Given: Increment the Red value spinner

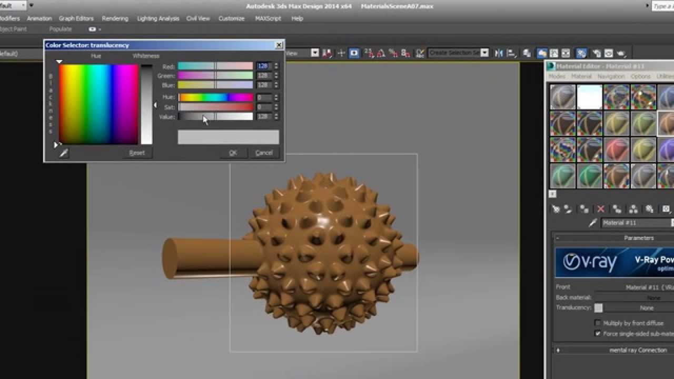Looking at the screenshot, I should tap(276, 65).
